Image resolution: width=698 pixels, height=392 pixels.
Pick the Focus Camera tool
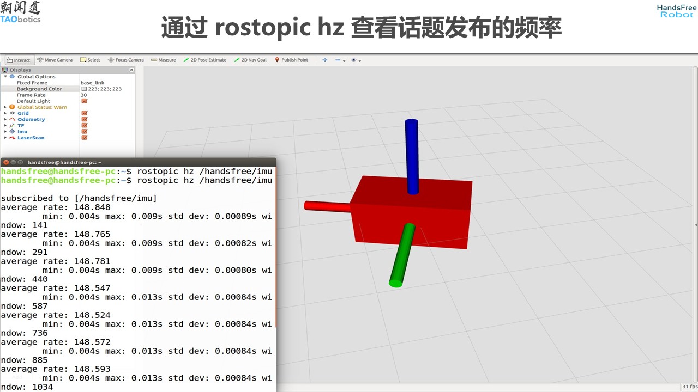pos(125,60)
